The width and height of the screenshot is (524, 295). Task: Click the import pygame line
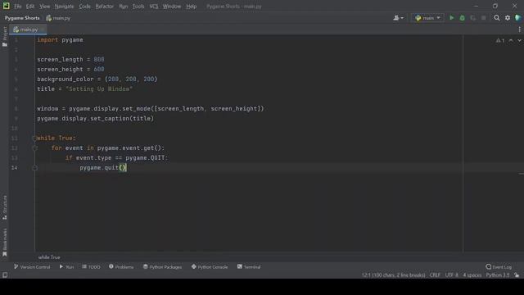coord(60,40)
